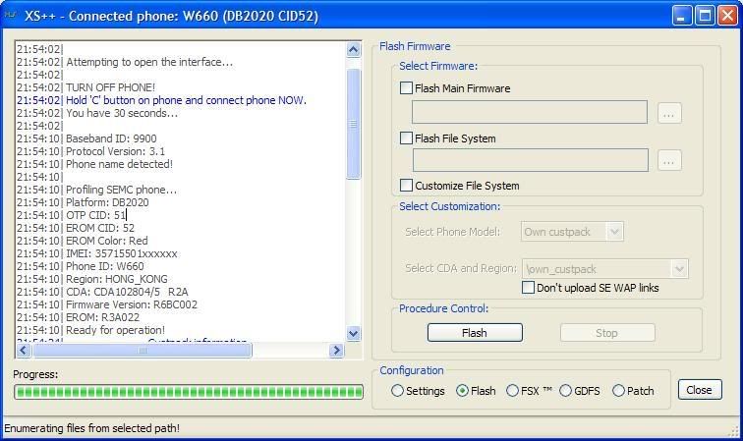Click log line 'OTP CID: 51'
Viewport: 743px width, 441px height.
tap(95, 215)
